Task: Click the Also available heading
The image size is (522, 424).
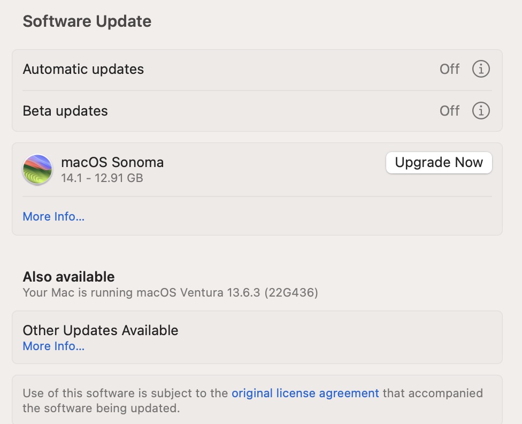Action: [x=68, y=277]
